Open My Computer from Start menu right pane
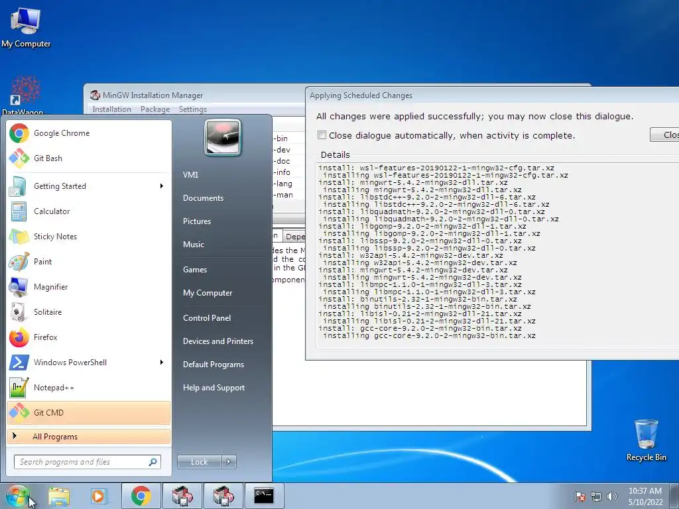This screenshot has height=509, width=679. click(208, 293)
